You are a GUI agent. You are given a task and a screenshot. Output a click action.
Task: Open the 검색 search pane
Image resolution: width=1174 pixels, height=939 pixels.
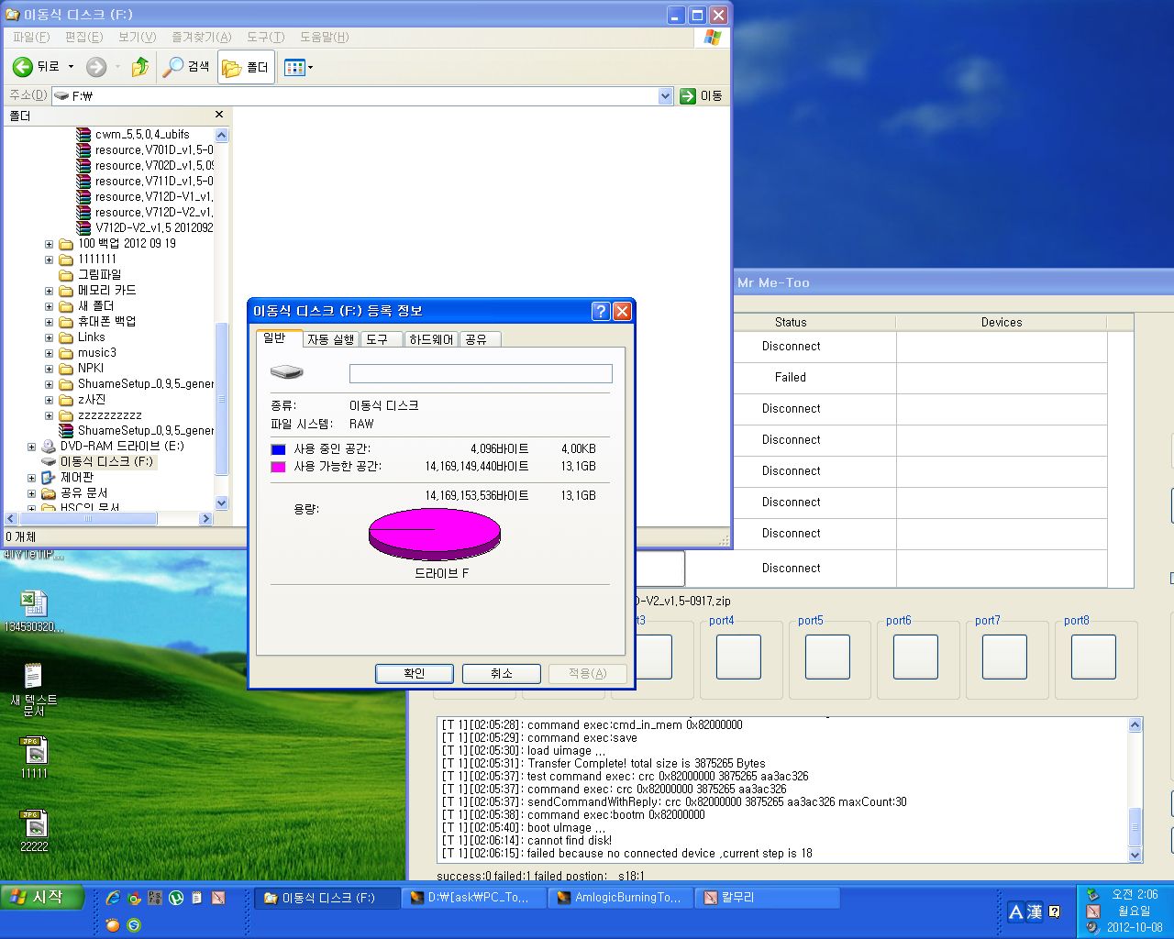tap(186, 67)
